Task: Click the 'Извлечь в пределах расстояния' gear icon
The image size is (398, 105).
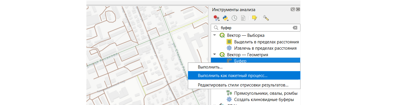Action: coord(229,48)
